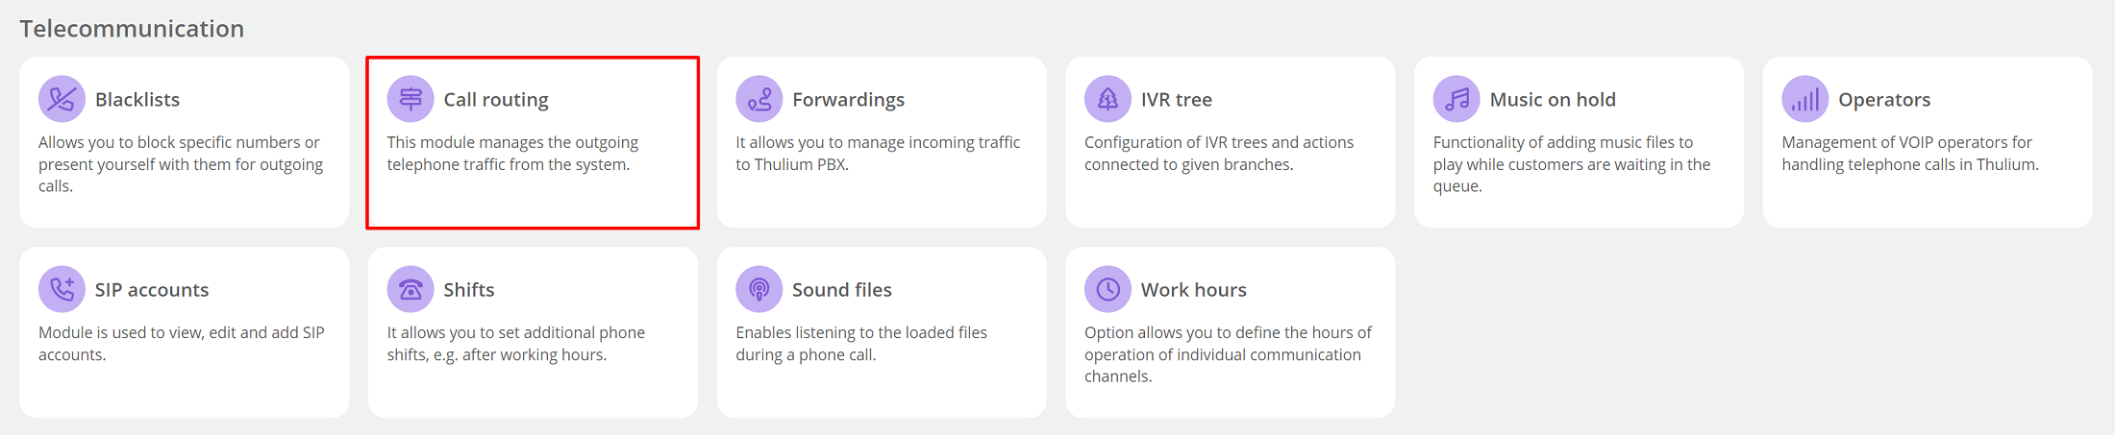Screen dimensions: 2115x435
Task: Click the SIP accounts phone-plus icon
Action: (62, 289)
